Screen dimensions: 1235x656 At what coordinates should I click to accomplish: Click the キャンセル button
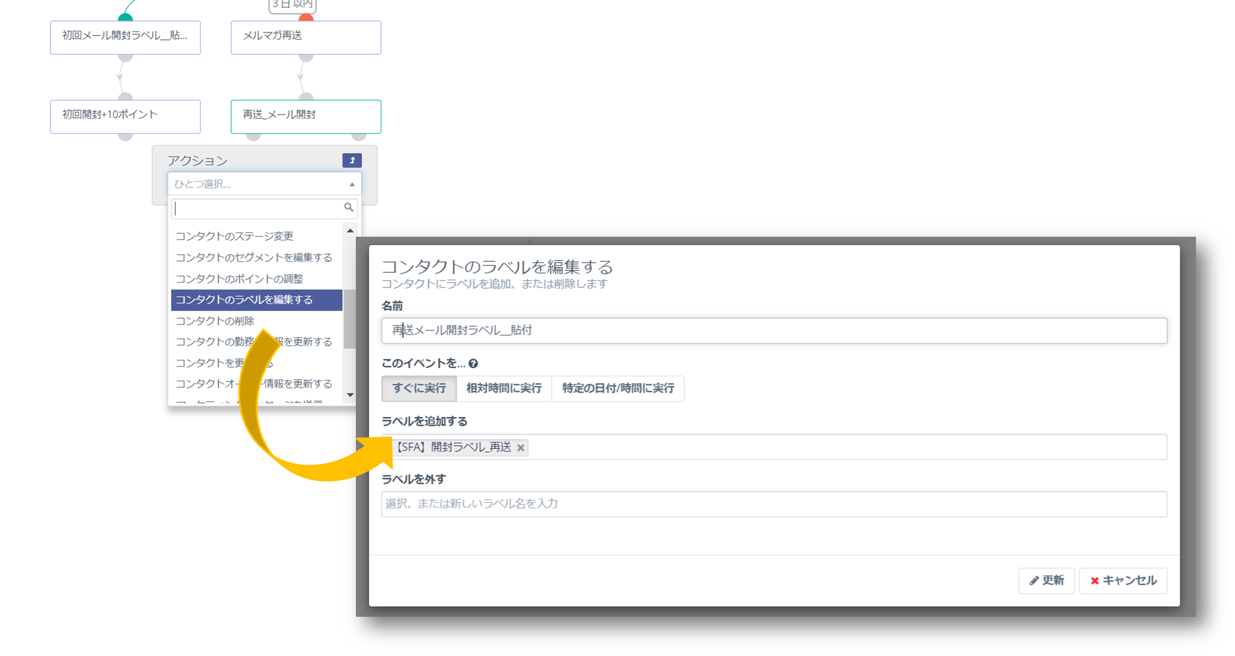1122,581
